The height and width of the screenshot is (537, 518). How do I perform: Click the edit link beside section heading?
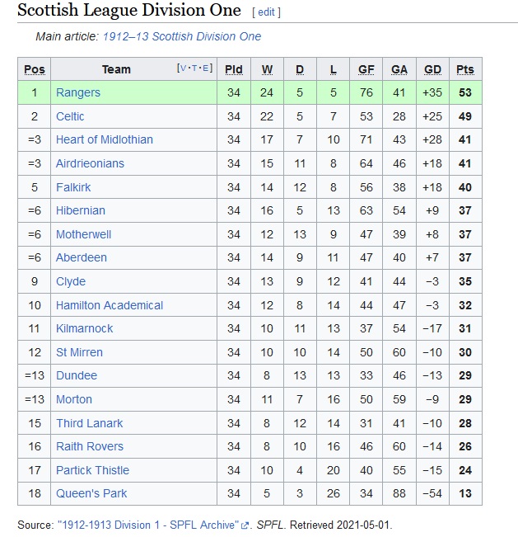[x=266, y=12]
